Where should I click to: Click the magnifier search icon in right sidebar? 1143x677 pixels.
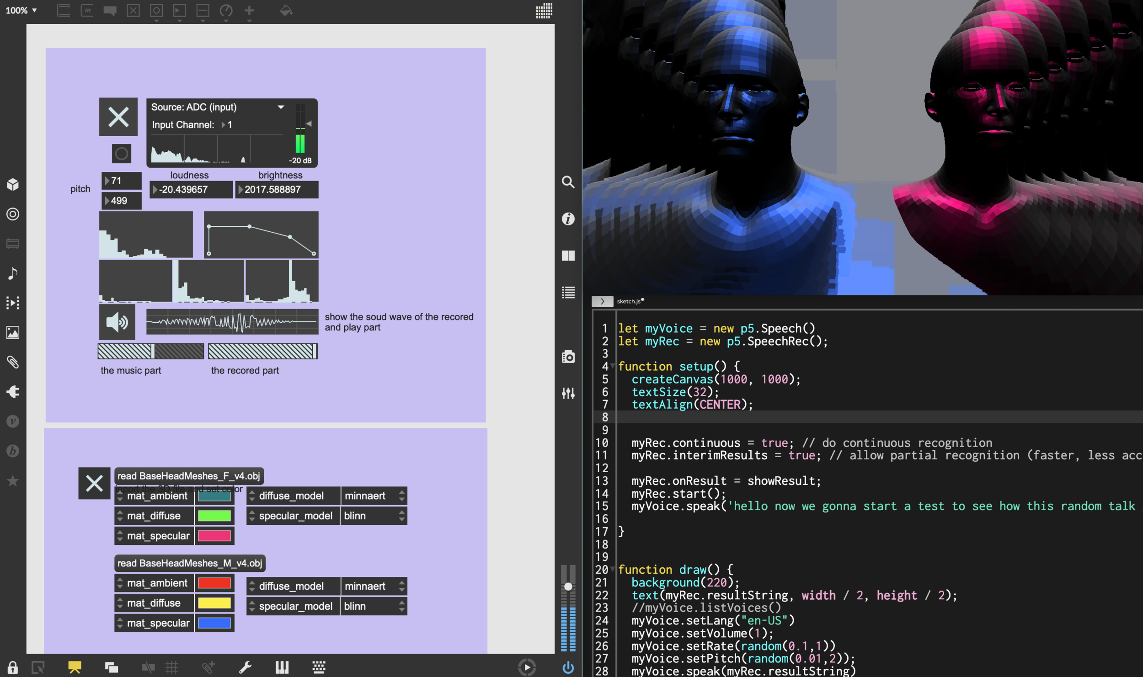coord(568,182)
